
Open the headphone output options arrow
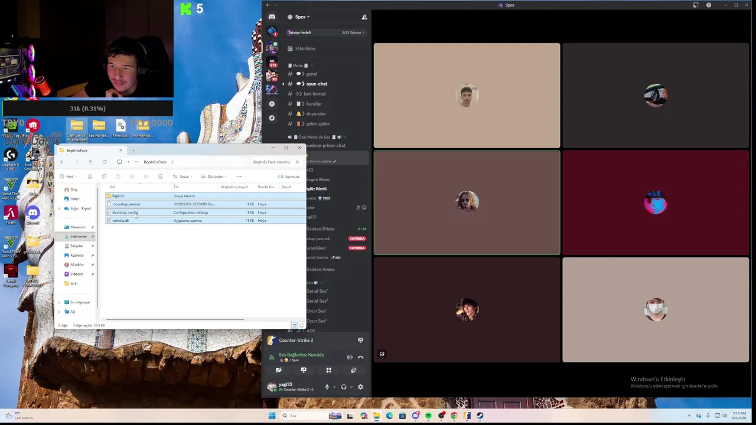pos(351,387)
